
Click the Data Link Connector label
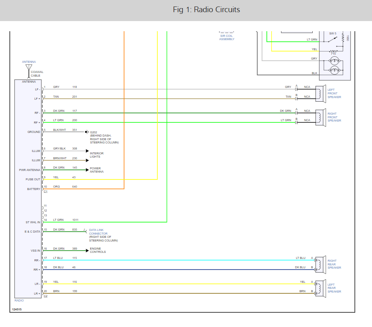[x=98, y=232]
